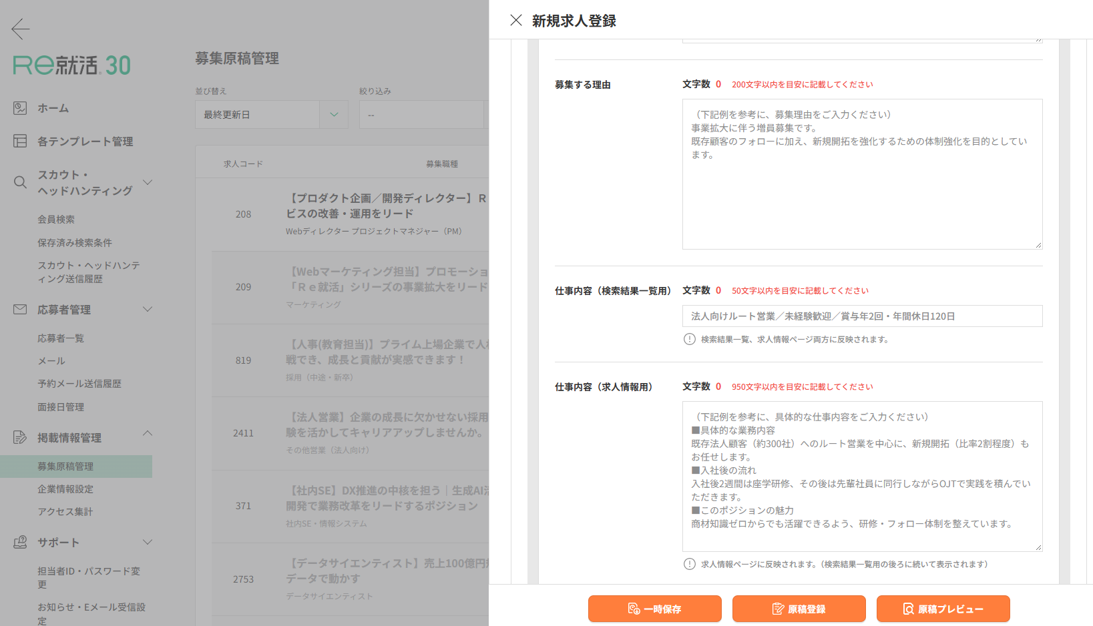Select 募集原稿管理 menu item
The width and height of the screenshot is (1093, 626).
coord(76,466)
